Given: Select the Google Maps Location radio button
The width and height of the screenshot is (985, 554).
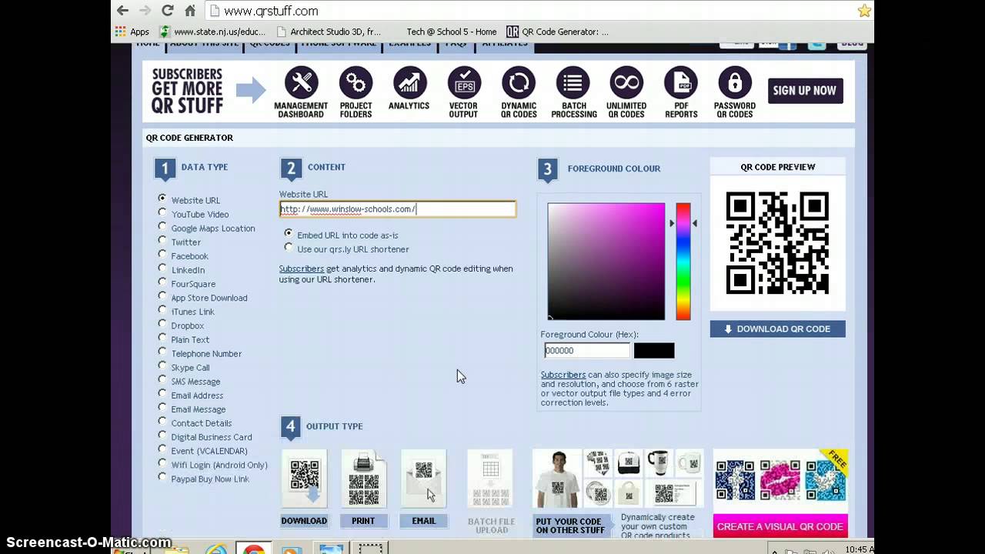Looking at the screenshot, I should [162, 227].
